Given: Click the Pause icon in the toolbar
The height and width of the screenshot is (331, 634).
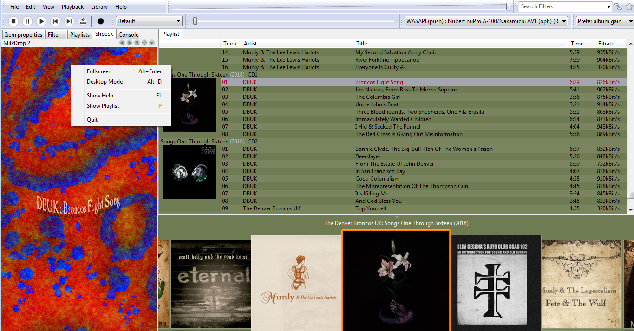Looking at the screenshot, I should [27, 21].
